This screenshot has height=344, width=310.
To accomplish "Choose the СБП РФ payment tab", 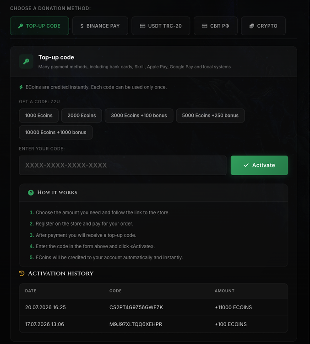I will pos(216,26).
